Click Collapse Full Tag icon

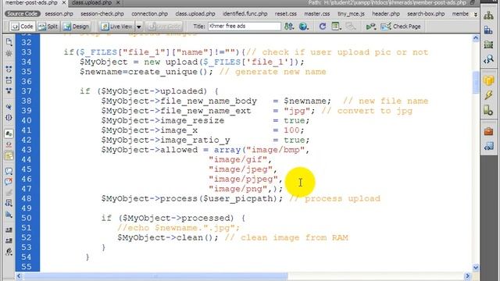point(9,69)
